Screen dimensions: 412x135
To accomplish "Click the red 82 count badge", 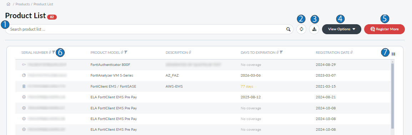I will 52,17.
